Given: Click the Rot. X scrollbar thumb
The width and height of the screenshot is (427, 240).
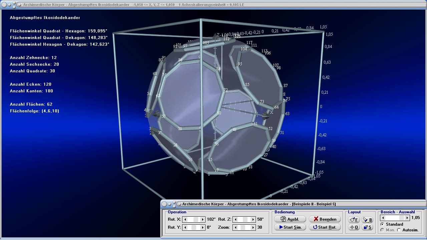Looking at the screenshot, I should coord(196,219).
